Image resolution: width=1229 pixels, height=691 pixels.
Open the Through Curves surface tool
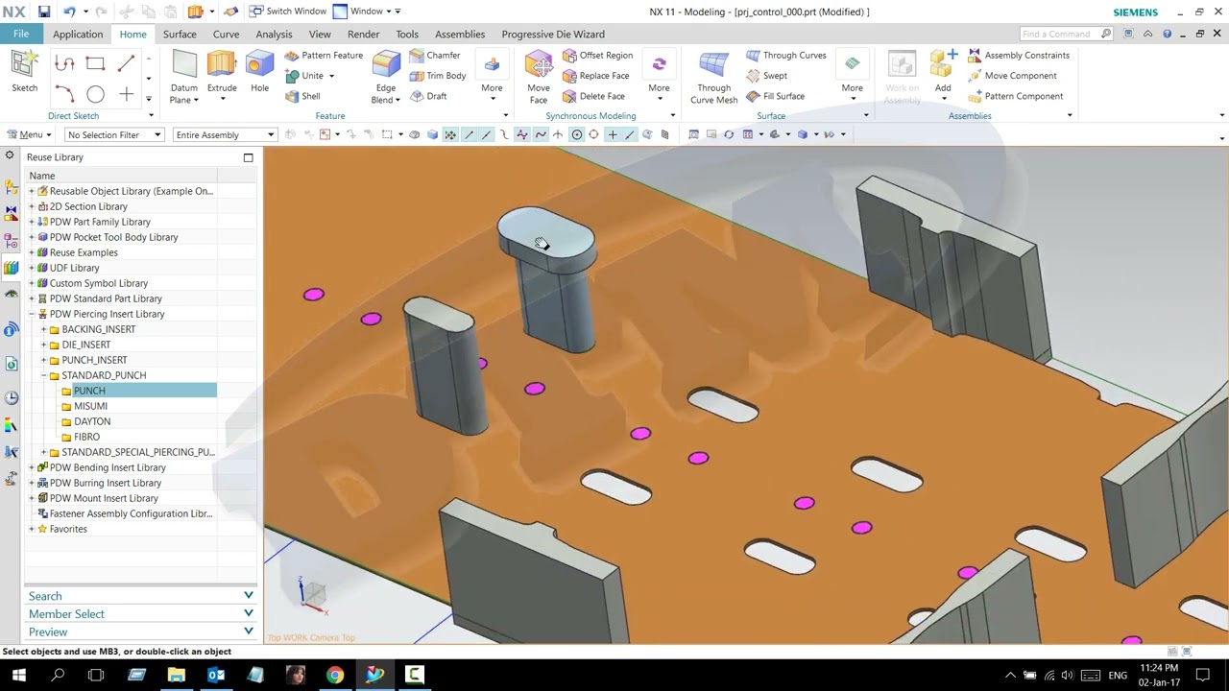[x=785, y=56]
